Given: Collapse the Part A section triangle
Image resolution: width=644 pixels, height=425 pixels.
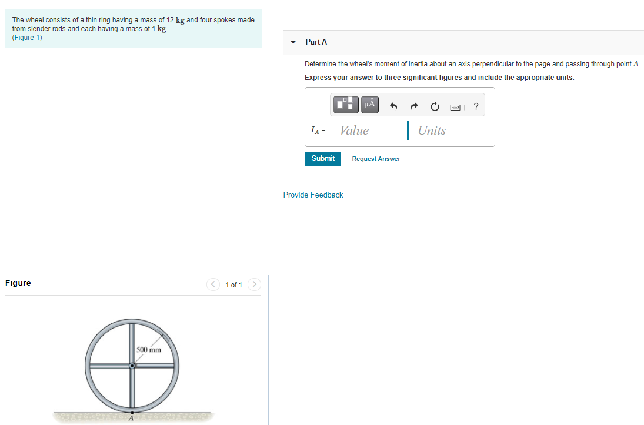Looking at the screenshot, I should (292, 42).
